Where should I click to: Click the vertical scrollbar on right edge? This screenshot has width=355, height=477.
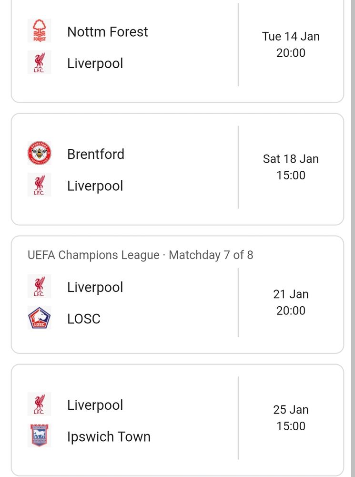point(353,238)
